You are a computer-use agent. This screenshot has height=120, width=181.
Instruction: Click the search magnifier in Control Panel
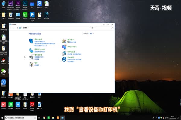pyautogui.click(x=112, y=28)
